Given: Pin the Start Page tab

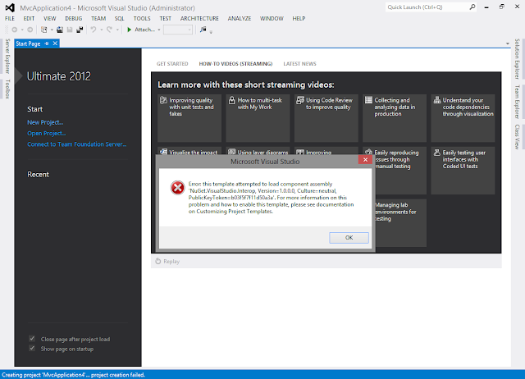Looking at the screenshot, I should coord(47,43).
